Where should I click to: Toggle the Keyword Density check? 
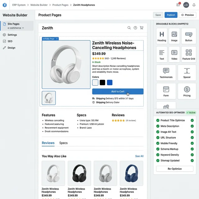click(192, 155)
